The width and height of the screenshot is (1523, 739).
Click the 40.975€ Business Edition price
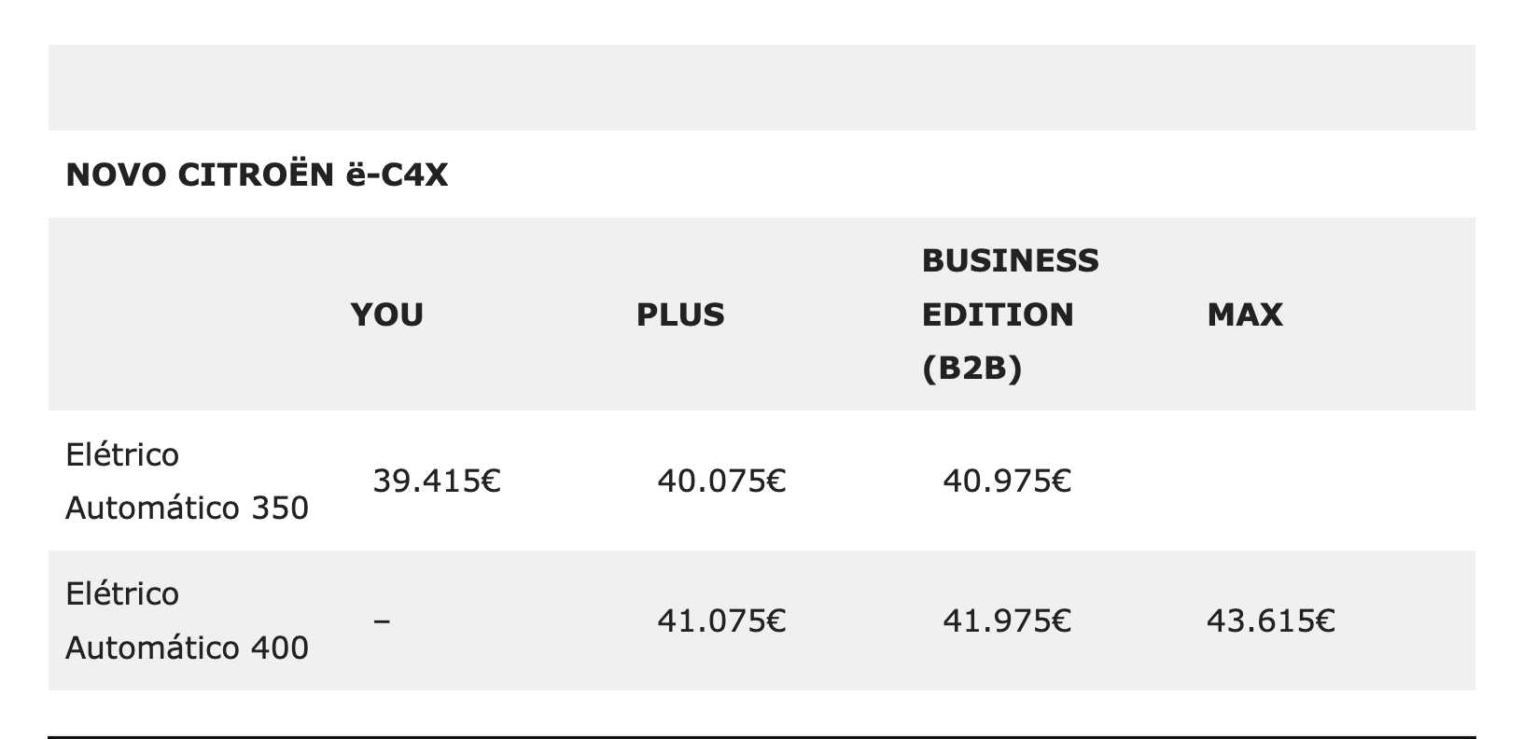click(1007, 481)
